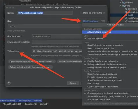
Task: Open the Modify options link
Action: pos(90,21)
